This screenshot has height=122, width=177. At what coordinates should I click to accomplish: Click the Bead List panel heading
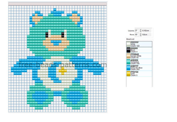pos(130,39)
